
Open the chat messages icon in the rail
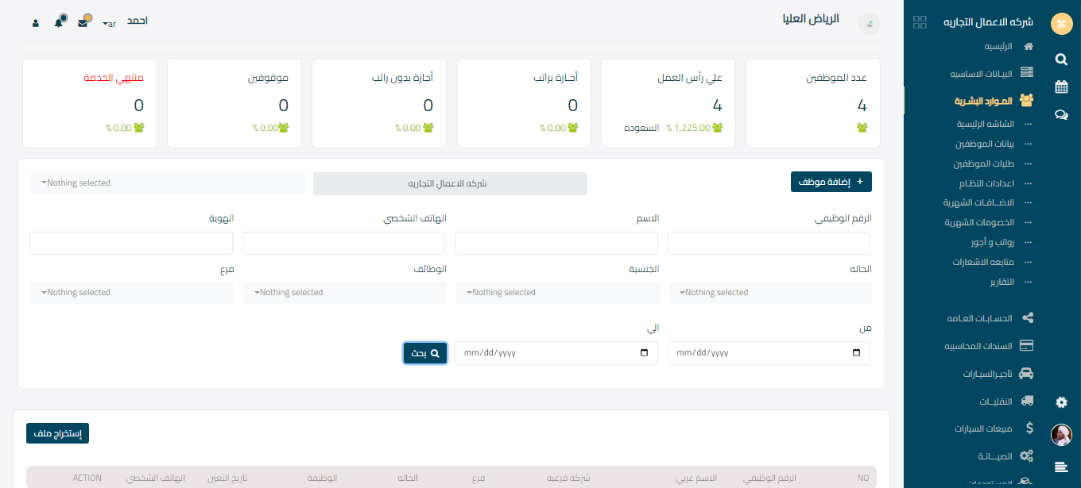click(1061, 114)
